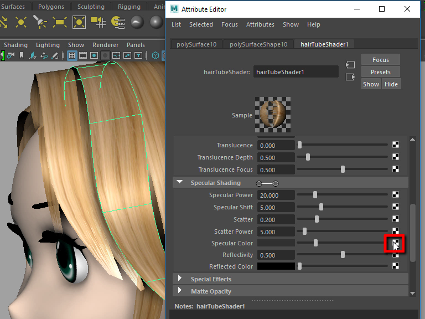The image size is (425, 319).
Task: Click the Reflectivity slider handle
Action: point(343,254)
